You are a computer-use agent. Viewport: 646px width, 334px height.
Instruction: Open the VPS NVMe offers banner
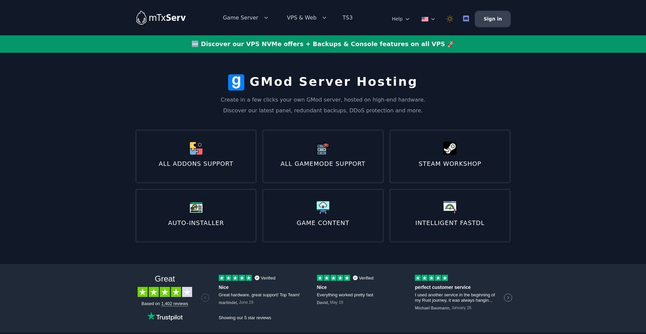tap(323, 44)
